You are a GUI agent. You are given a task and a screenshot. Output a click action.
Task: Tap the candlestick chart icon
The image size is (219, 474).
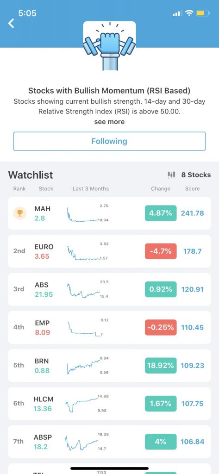(171, 175)
